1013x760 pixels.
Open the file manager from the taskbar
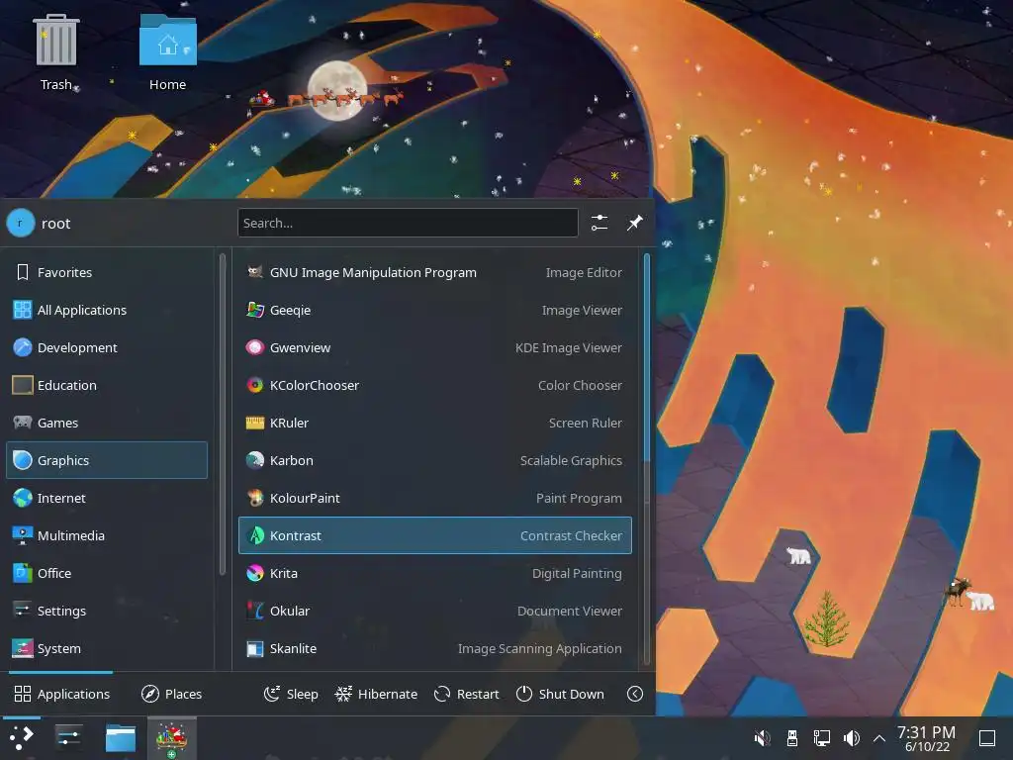[121, 738]
